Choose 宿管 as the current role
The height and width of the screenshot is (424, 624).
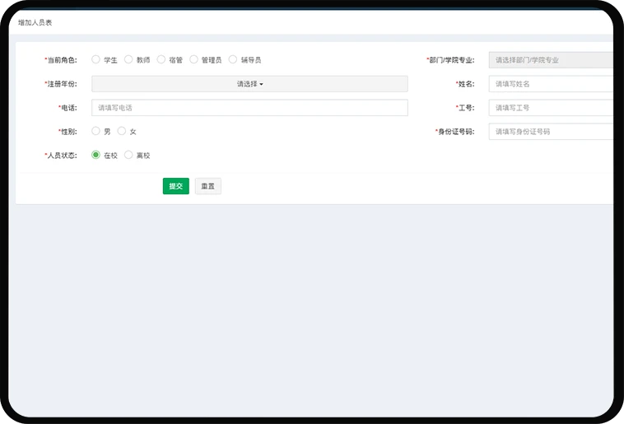161,60
